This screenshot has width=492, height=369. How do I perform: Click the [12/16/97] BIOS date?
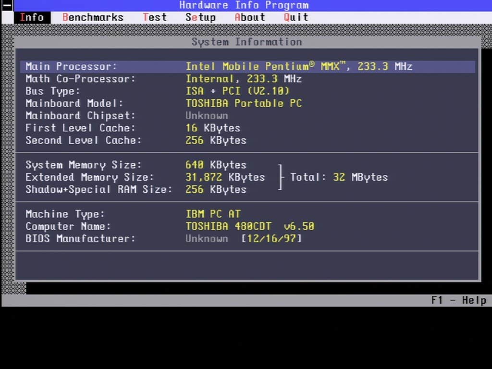click(272, 239)
